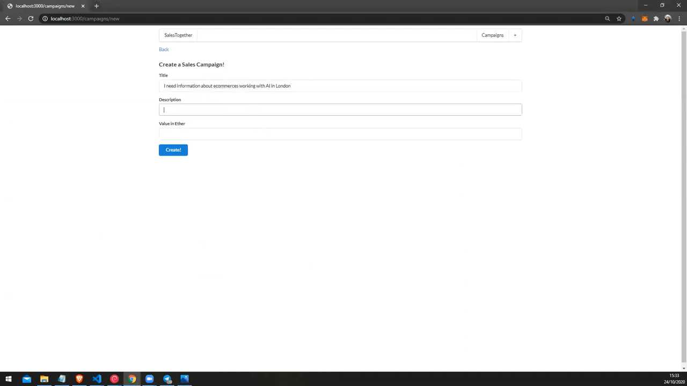Click the Value in Ether label
Screen dimensions: 687x386
pos(172,123)
